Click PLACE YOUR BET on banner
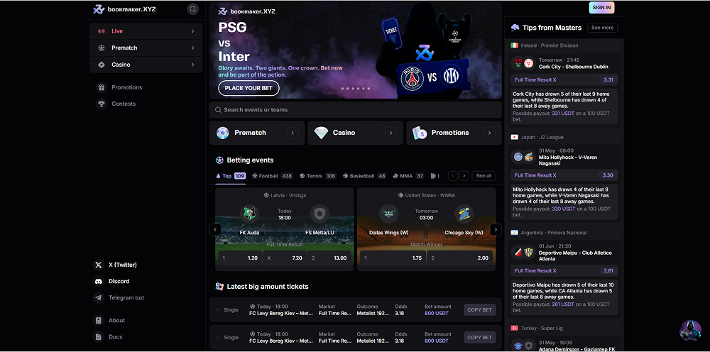Screen dimensions: 710x352 click(248, 88)
